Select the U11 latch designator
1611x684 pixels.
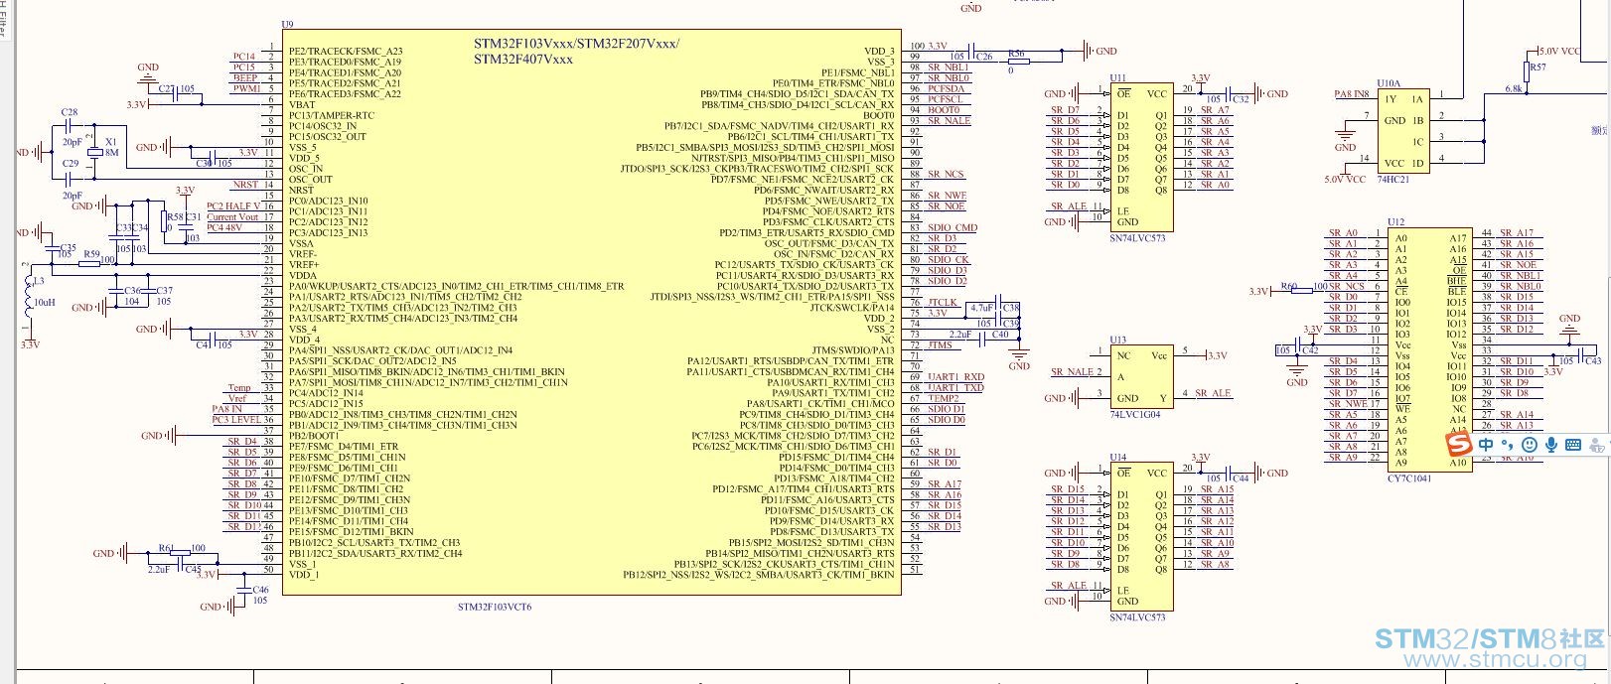click(x=1118, y=77)
